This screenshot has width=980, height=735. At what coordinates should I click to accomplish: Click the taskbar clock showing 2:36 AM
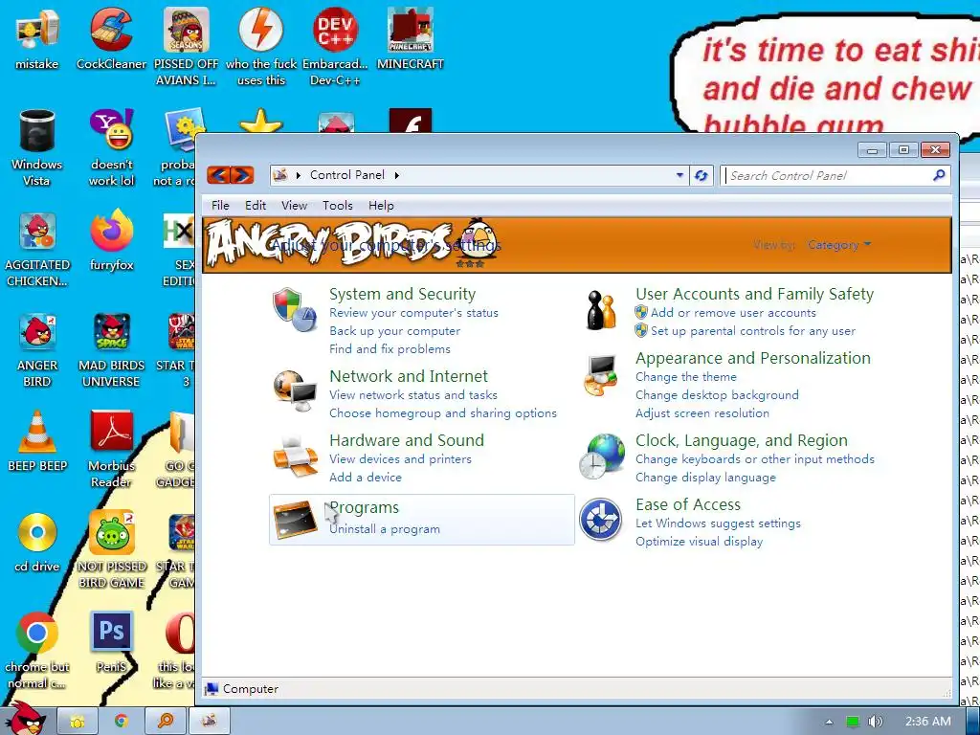927,722
